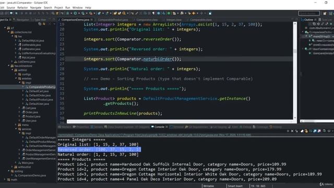Open the Window menu
Image resolution: width=334 pixels, height=188 pixels.
(78, 7)
